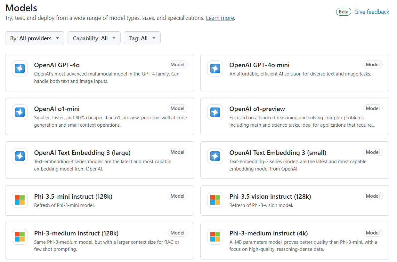Click the Model badge on o1-preview card
This screenshot has width=397, height=262.
[373, 108]
